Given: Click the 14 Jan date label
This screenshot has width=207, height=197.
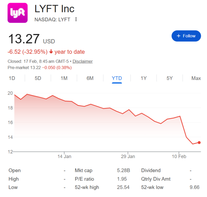Looking at the screenshot, I should [65, 156].
